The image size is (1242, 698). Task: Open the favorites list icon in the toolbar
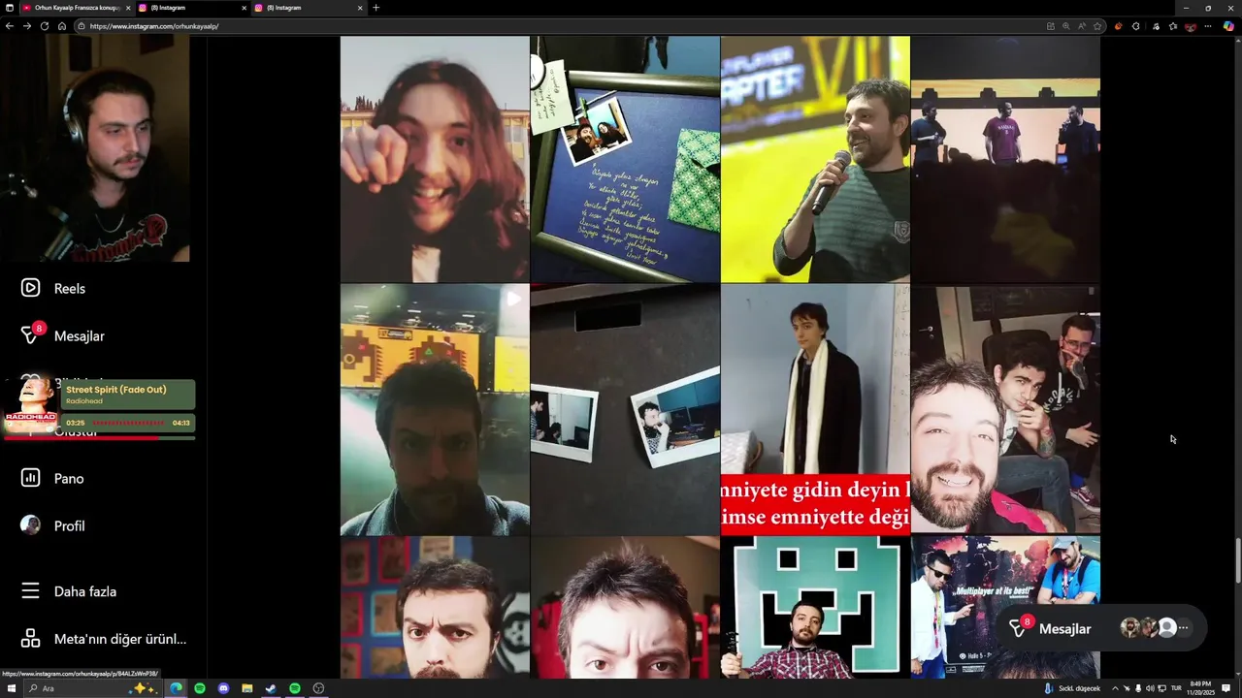(1172, 26)
